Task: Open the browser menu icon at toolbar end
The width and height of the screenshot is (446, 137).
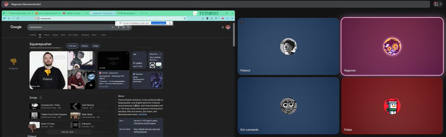Action: [x=232, y=18]
